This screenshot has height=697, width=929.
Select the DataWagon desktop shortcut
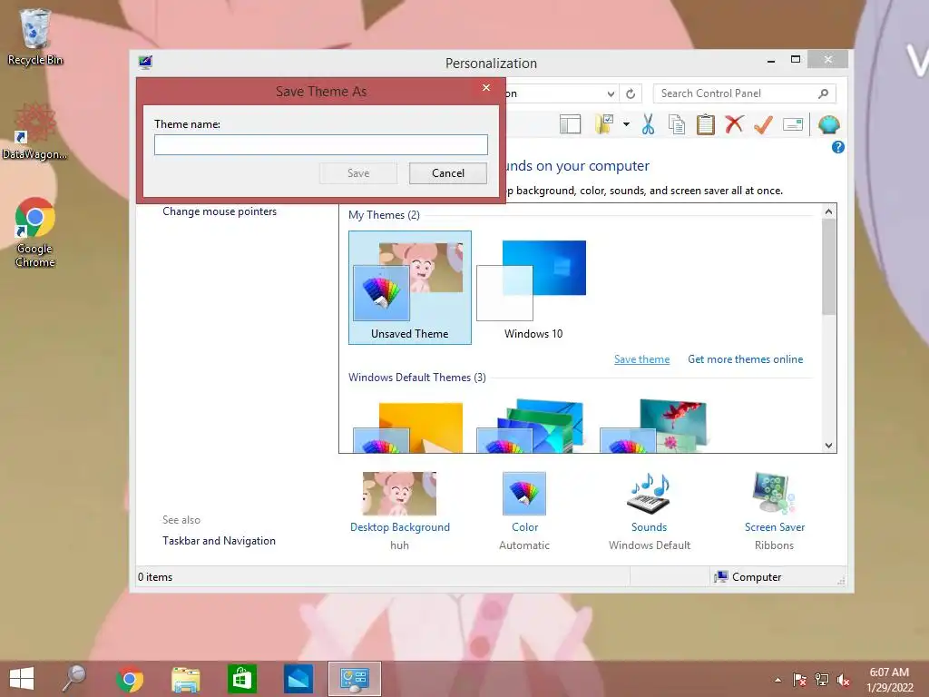click(x=35, y=132)
